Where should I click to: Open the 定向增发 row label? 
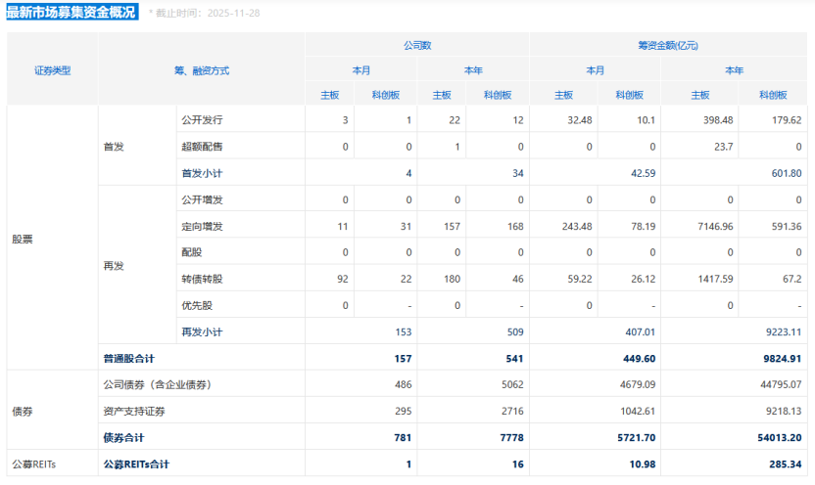tap(202, 226)
